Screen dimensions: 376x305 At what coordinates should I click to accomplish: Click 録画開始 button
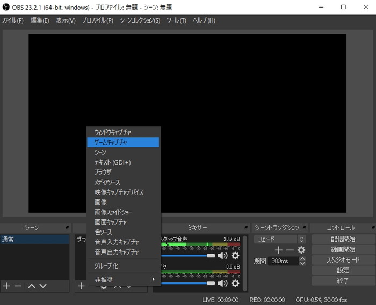343,249
